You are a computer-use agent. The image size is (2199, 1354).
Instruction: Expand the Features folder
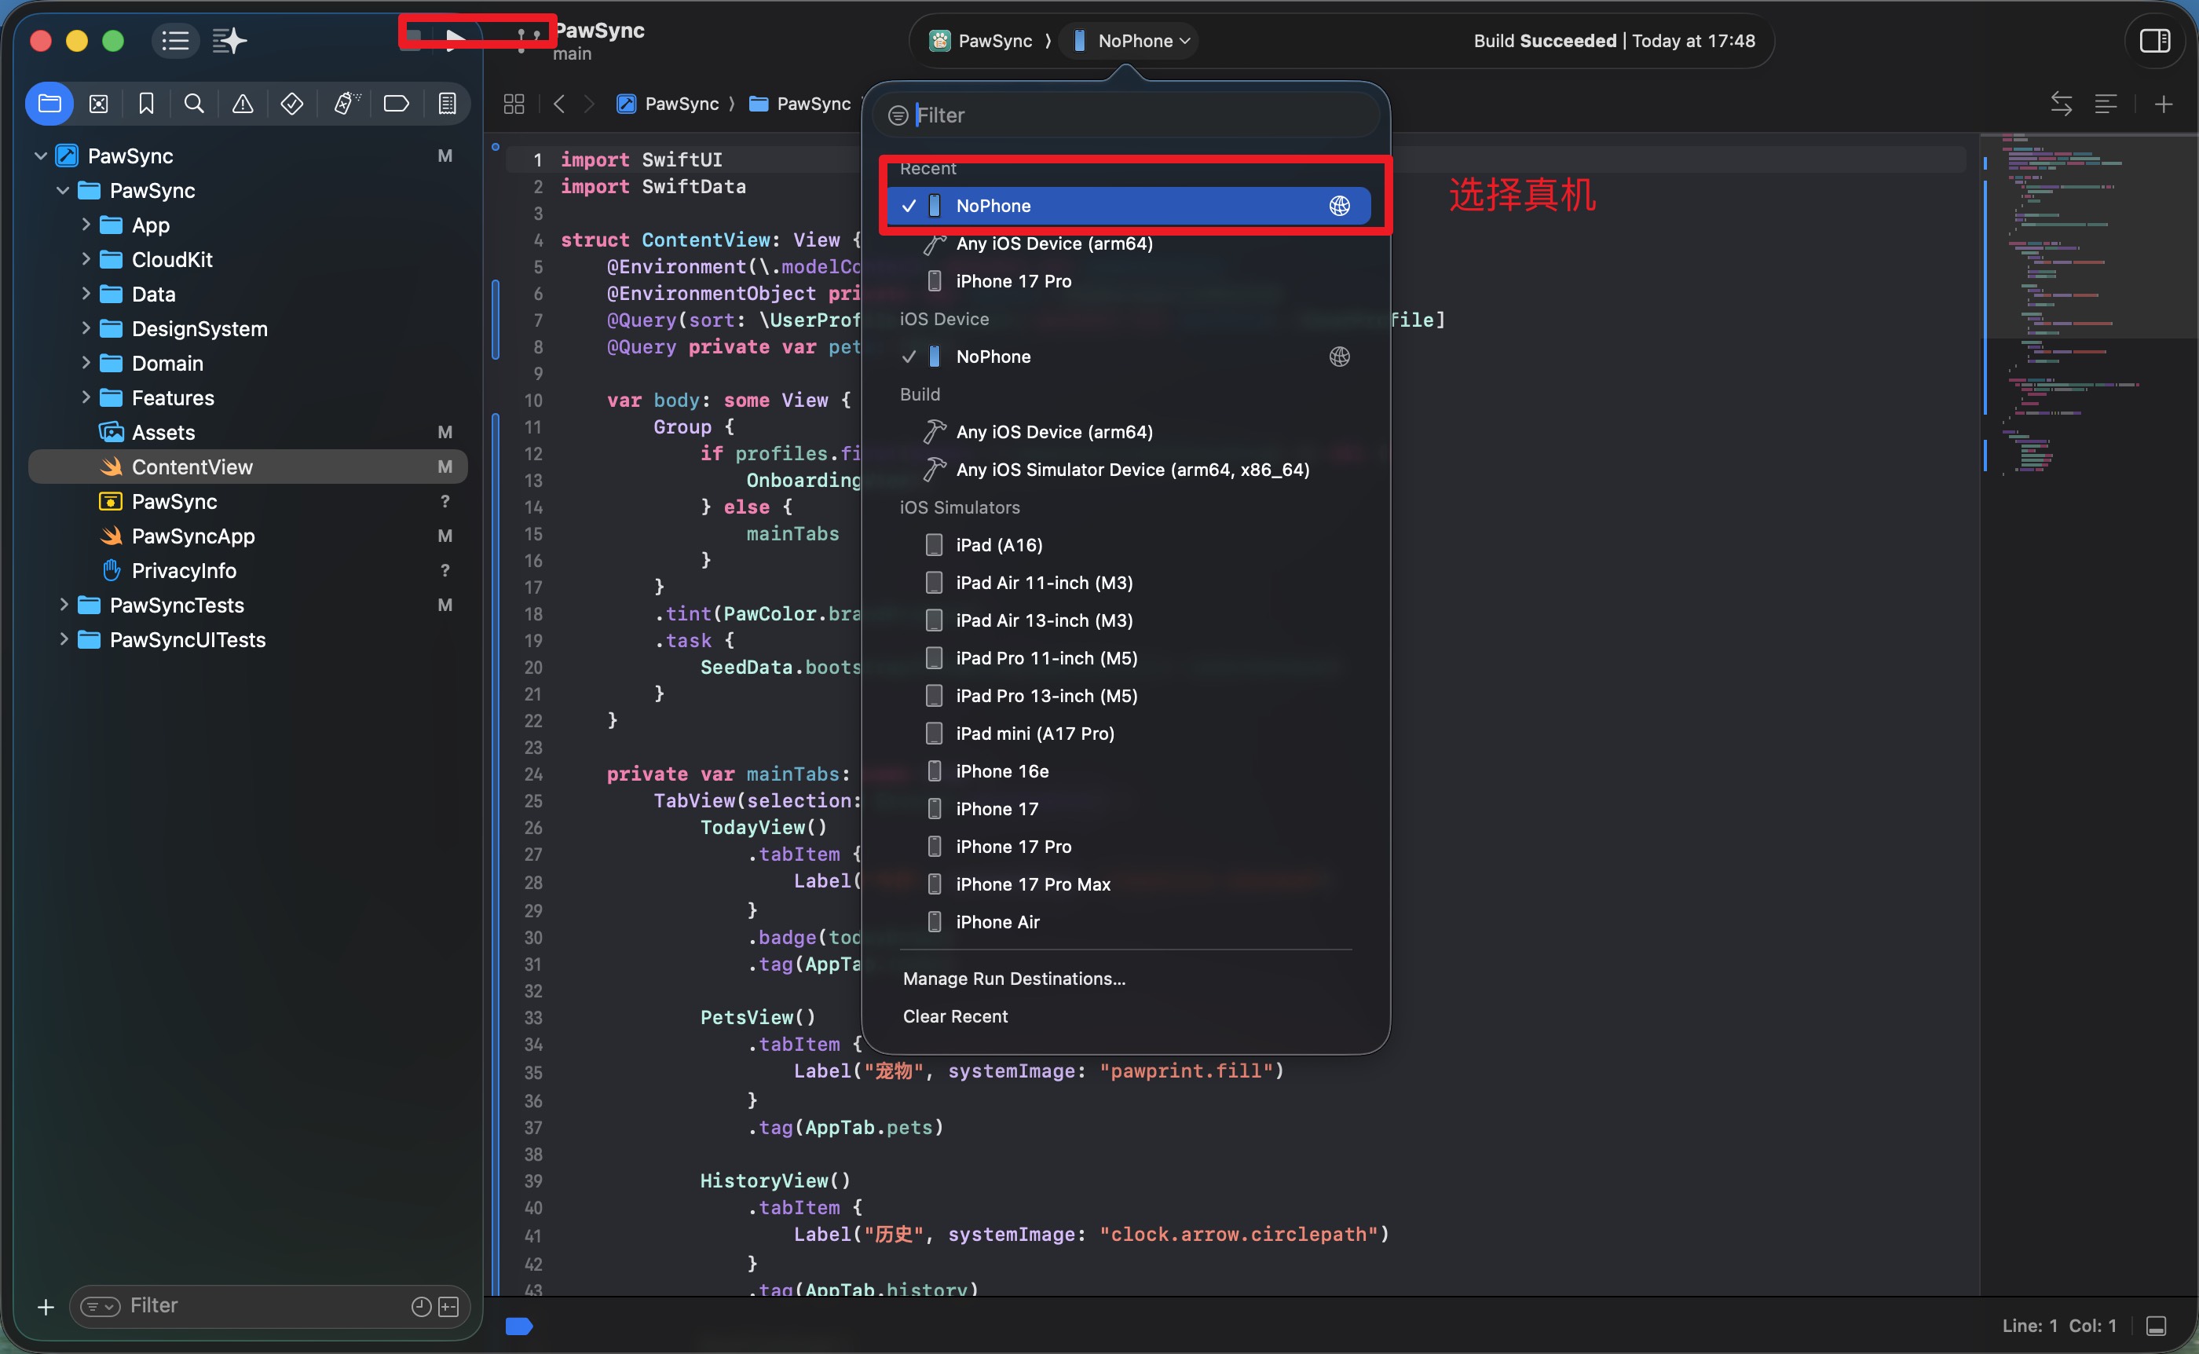(x=86, y=397)
